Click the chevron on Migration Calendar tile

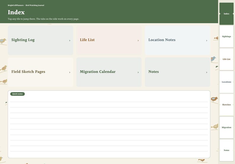(138, 72)
